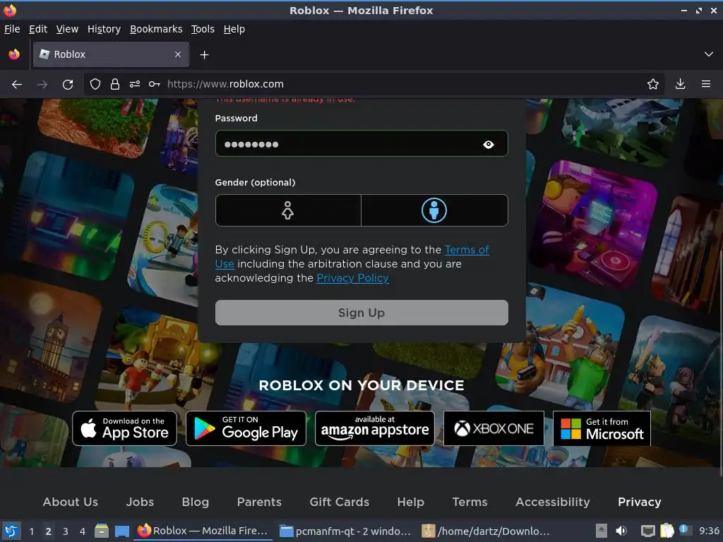Viewport: 723px width, 542px height.
Task: Select the Roblox browser tab
Action: point(111,54)
